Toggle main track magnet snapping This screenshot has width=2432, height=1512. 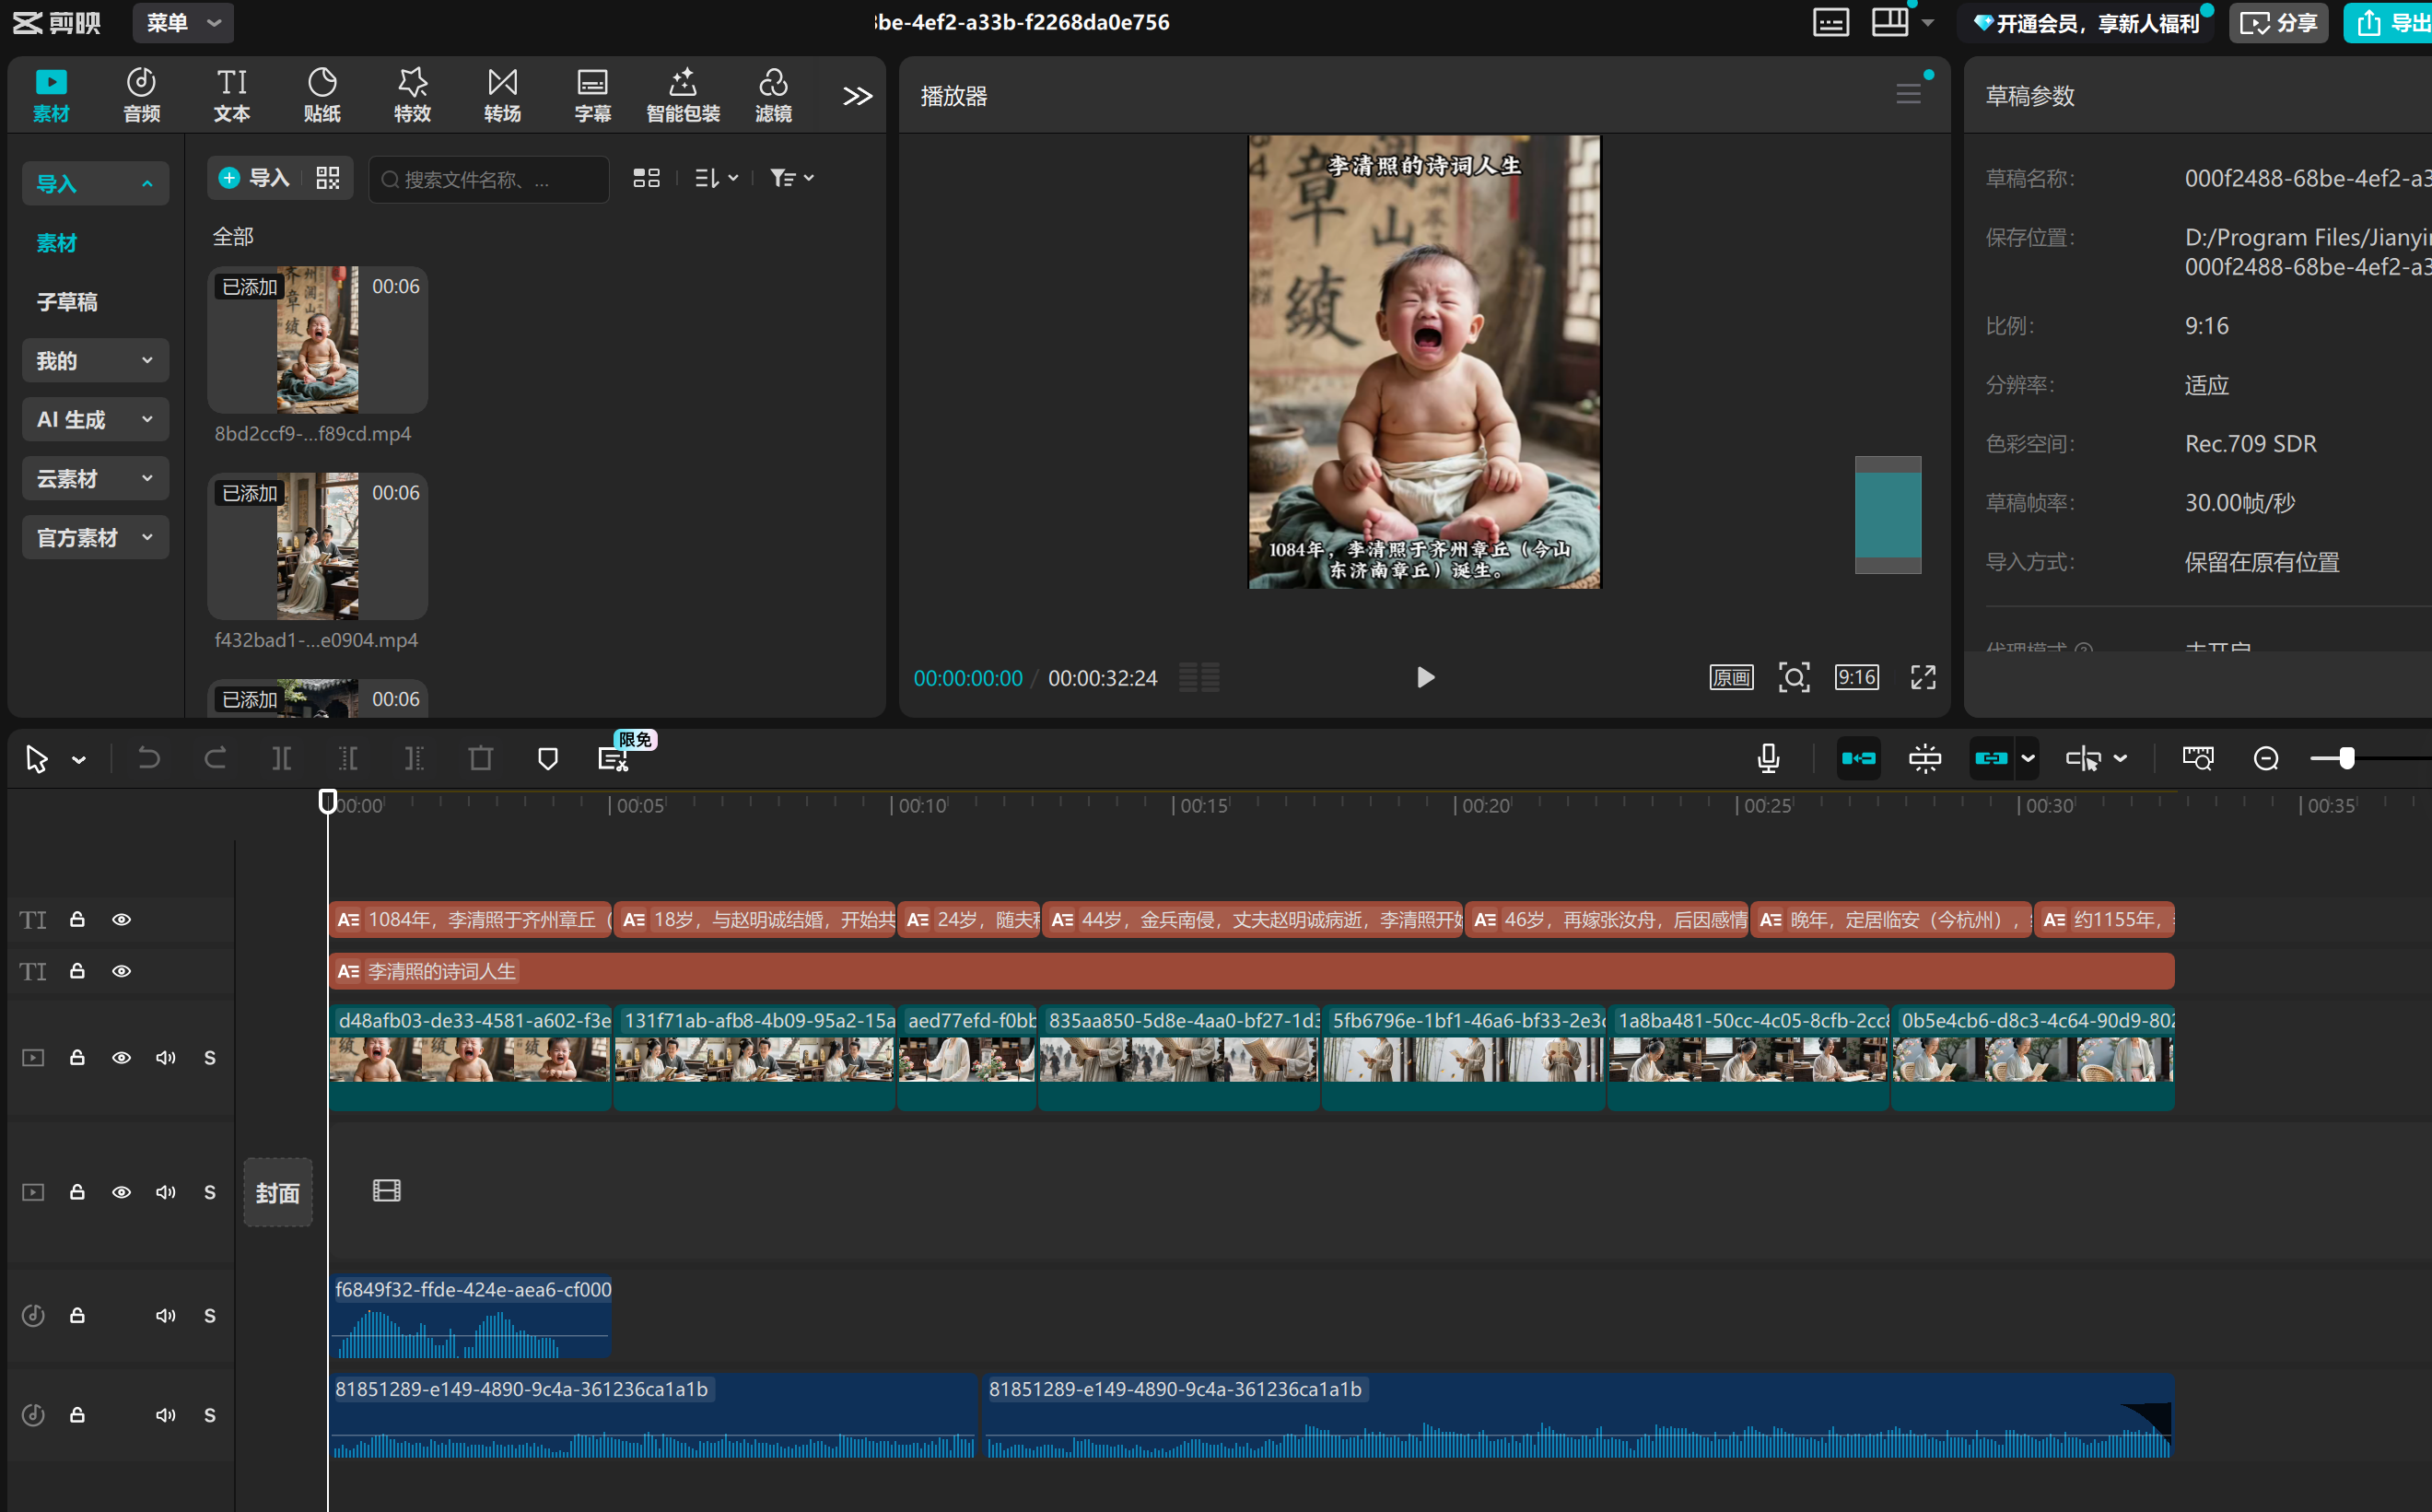[x=1858, y=758]
